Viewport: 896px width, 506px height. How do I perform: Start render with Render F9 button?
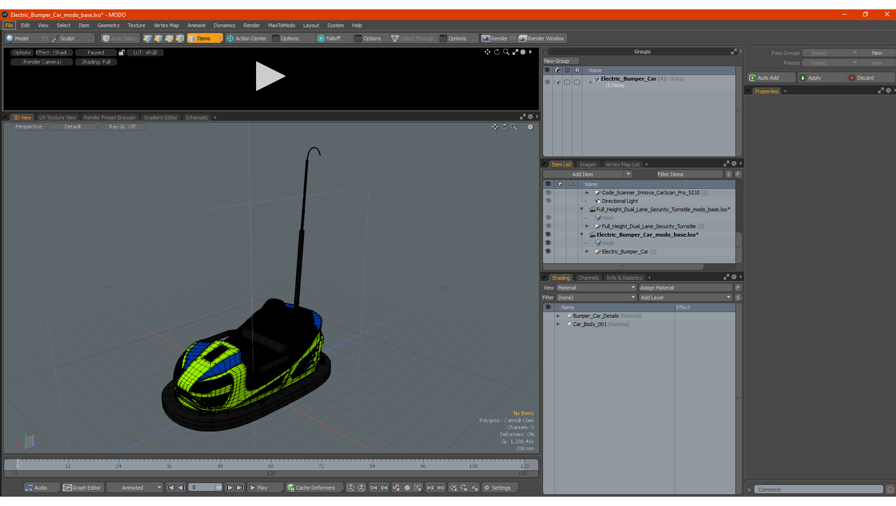click(499, 38)
